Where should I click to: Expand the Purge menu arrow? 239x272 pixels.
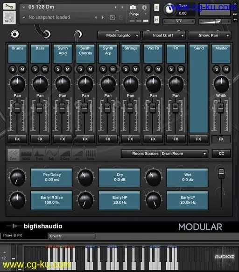pos(146,14)
